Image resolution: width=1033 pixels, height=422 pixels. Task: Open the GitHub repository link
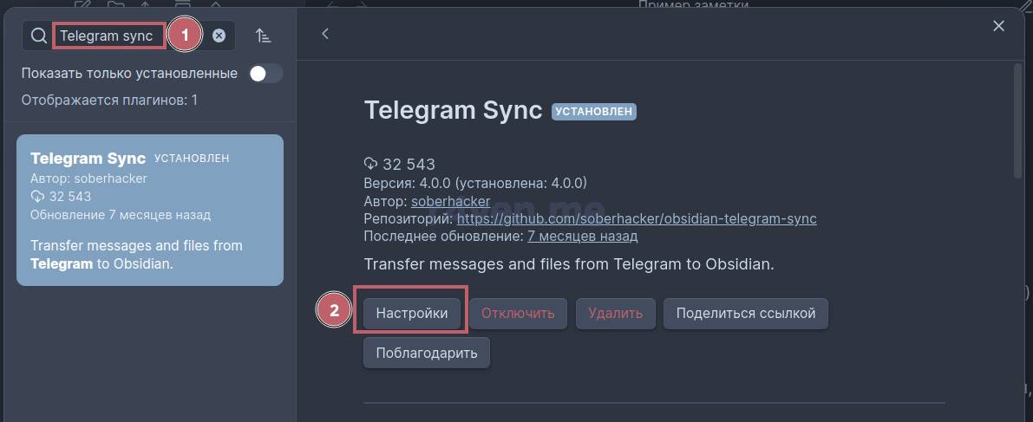coord(637,218)
